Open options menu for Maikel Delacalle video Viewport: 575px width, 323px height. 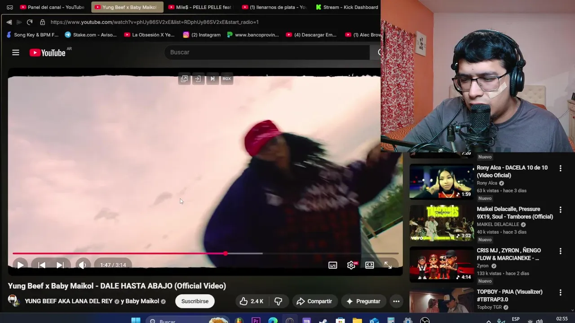click(x=560, y=210)
